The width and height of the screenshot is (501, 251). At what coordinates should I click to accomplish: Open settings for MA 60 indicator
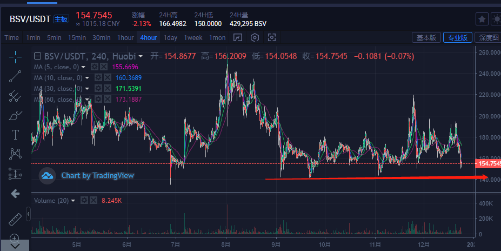pyautogui.click(x=98, y=100)
